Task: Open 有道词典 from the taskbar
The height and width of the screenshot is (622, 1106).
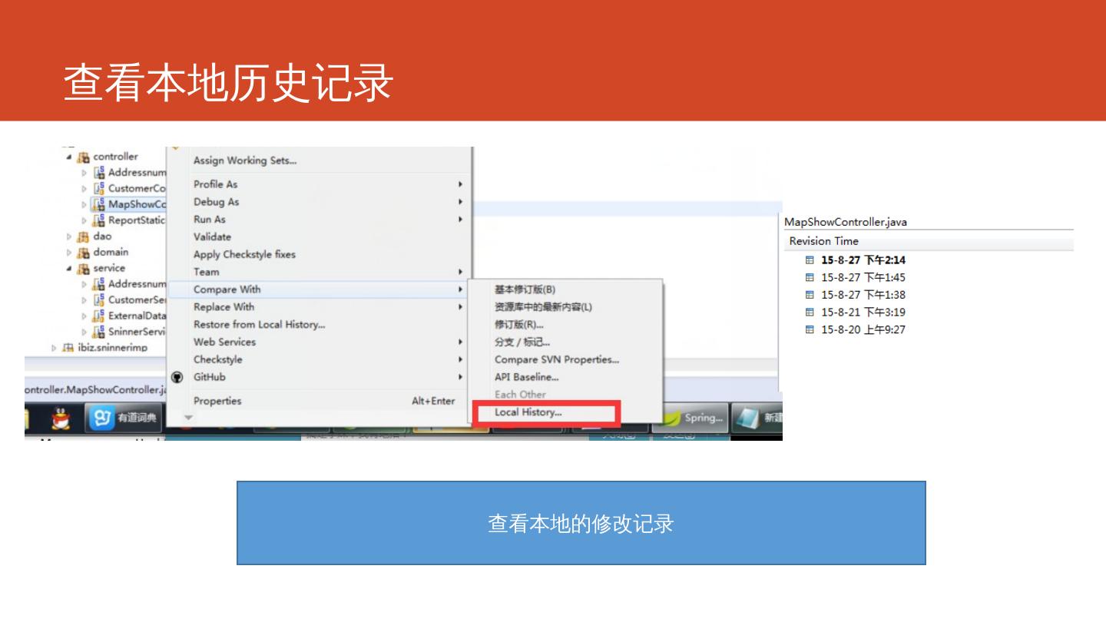Action: pyautogui.click(x=124, y=418)
